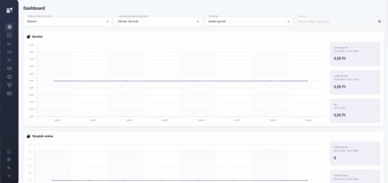Click Bevétel Utóbbi egy hét summary card
The height and width of the screenshot is (183, 388).
pos(355,54)
